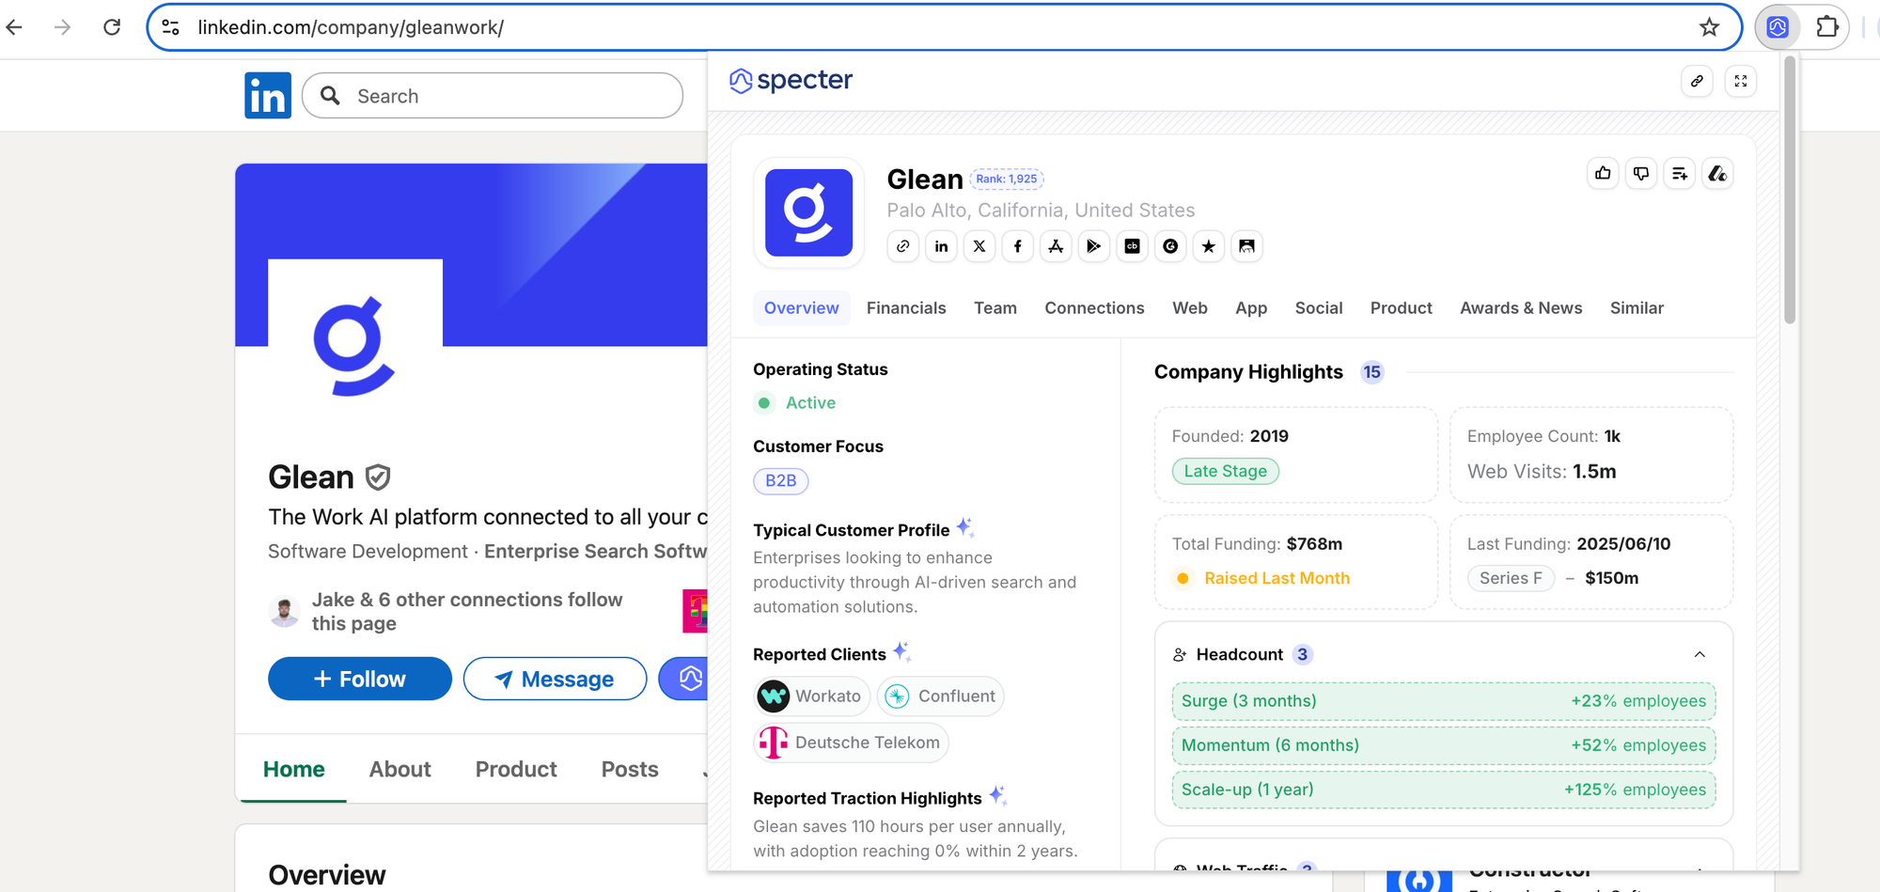
Task: Reload the LinkedIn page
Action: click(x=112, y=27)
